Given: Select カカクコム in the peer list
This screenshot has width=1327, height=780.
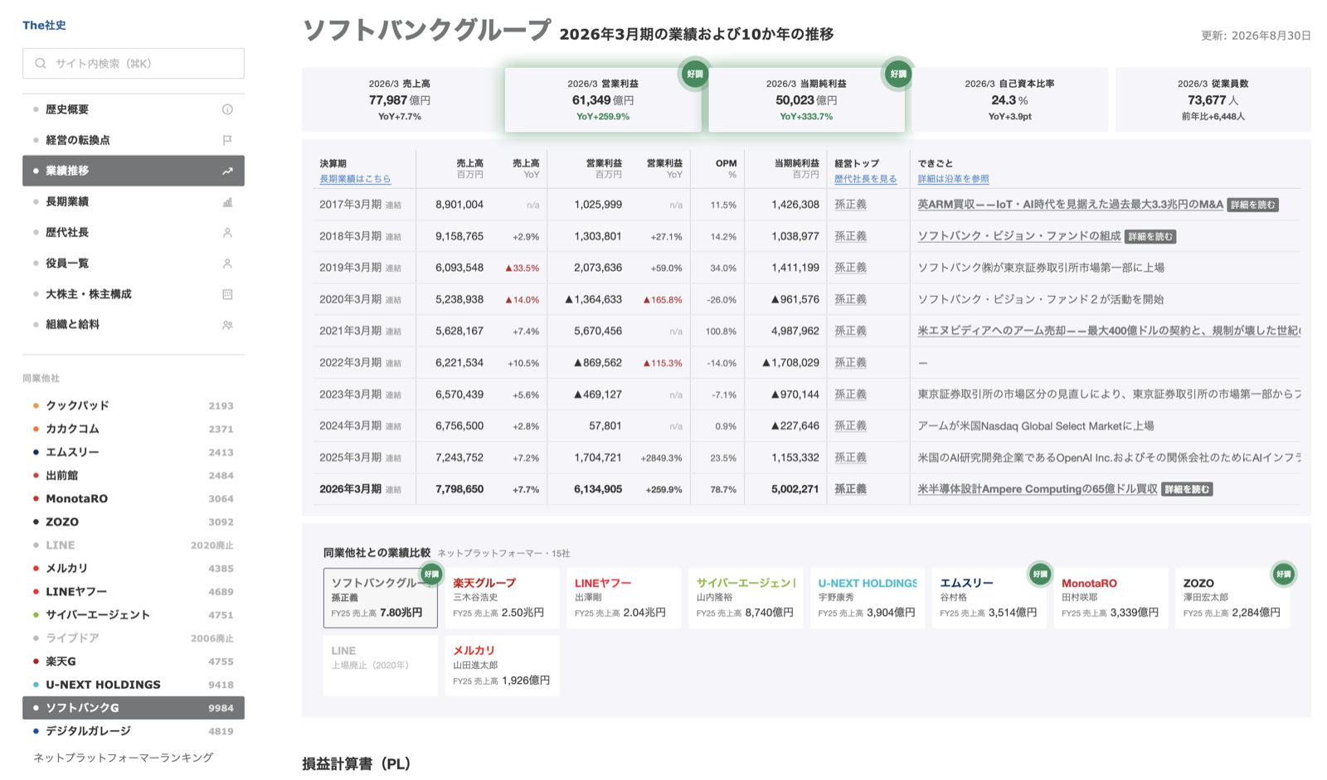Looking at the screenshot, I should pyautogui.click(x=134, y=429).
